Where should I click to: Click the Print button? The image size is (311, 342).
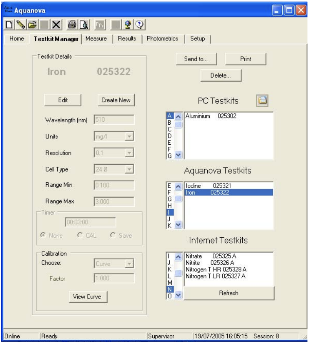click(x=245, y=59)
